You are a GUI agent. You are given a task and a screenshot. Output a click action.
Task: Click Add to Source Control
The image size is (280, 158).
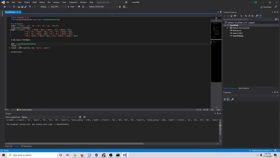point(261,151)
